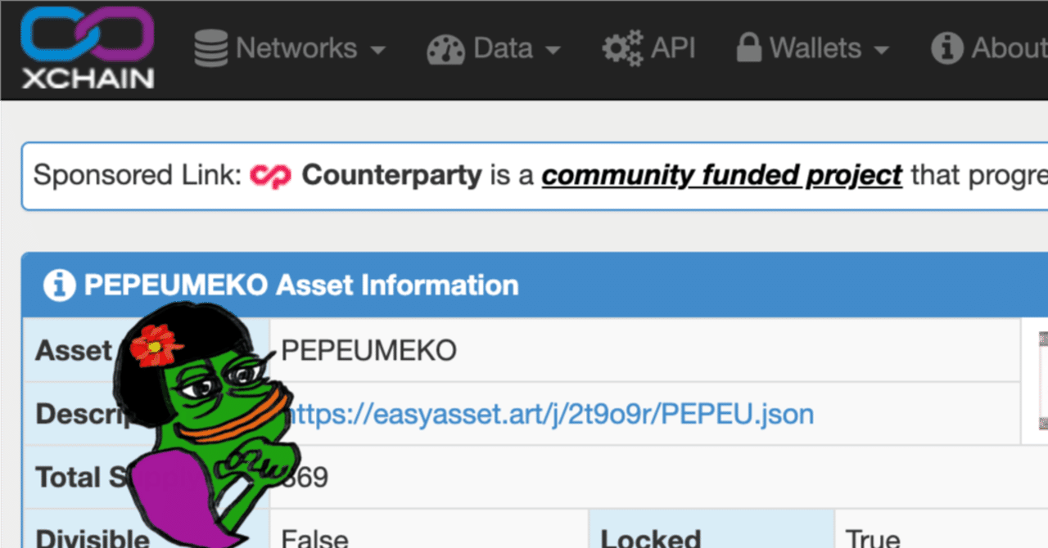
Task: Open the easyasset.art PEPEU.json link
Action: click(549, 414)
